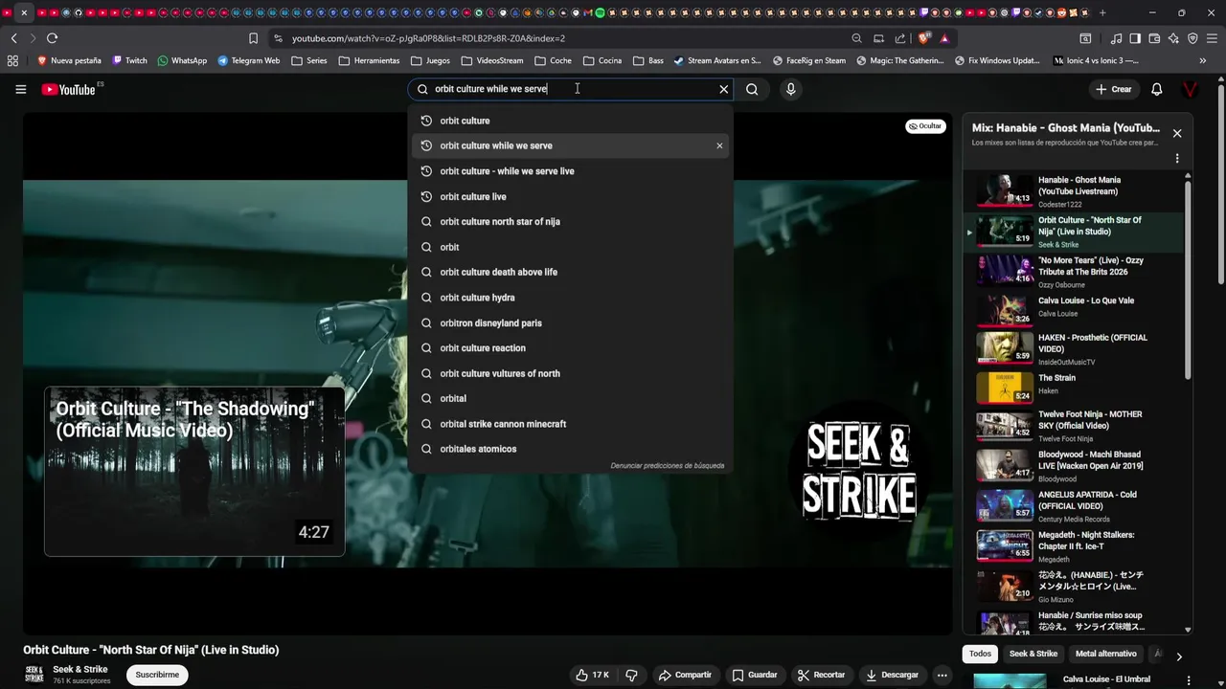This screenshot has height=689, width=1226.
Task: Click the Crear button
Action: (1114, 89)
